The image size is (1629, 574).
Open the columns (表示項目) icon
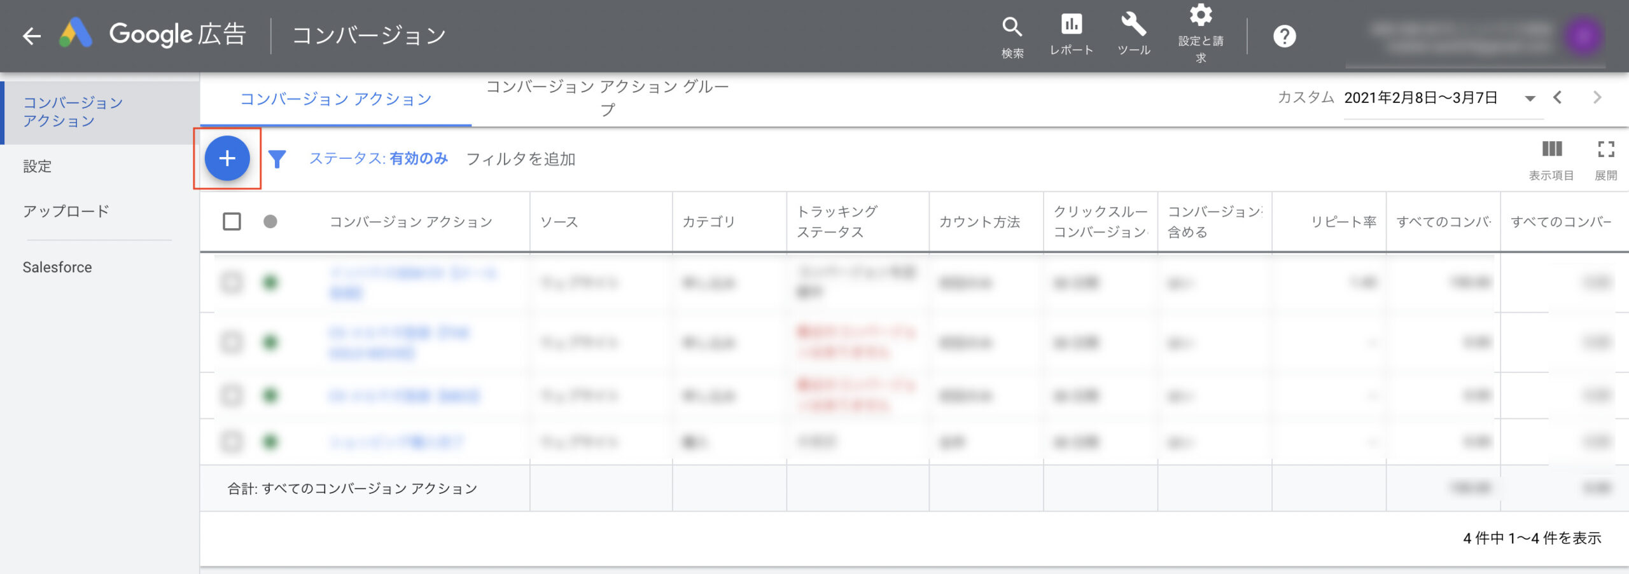1551,149
